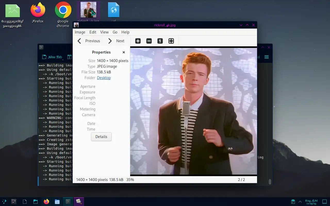Click the displayed rickroll image

click(x=194, y=111)
